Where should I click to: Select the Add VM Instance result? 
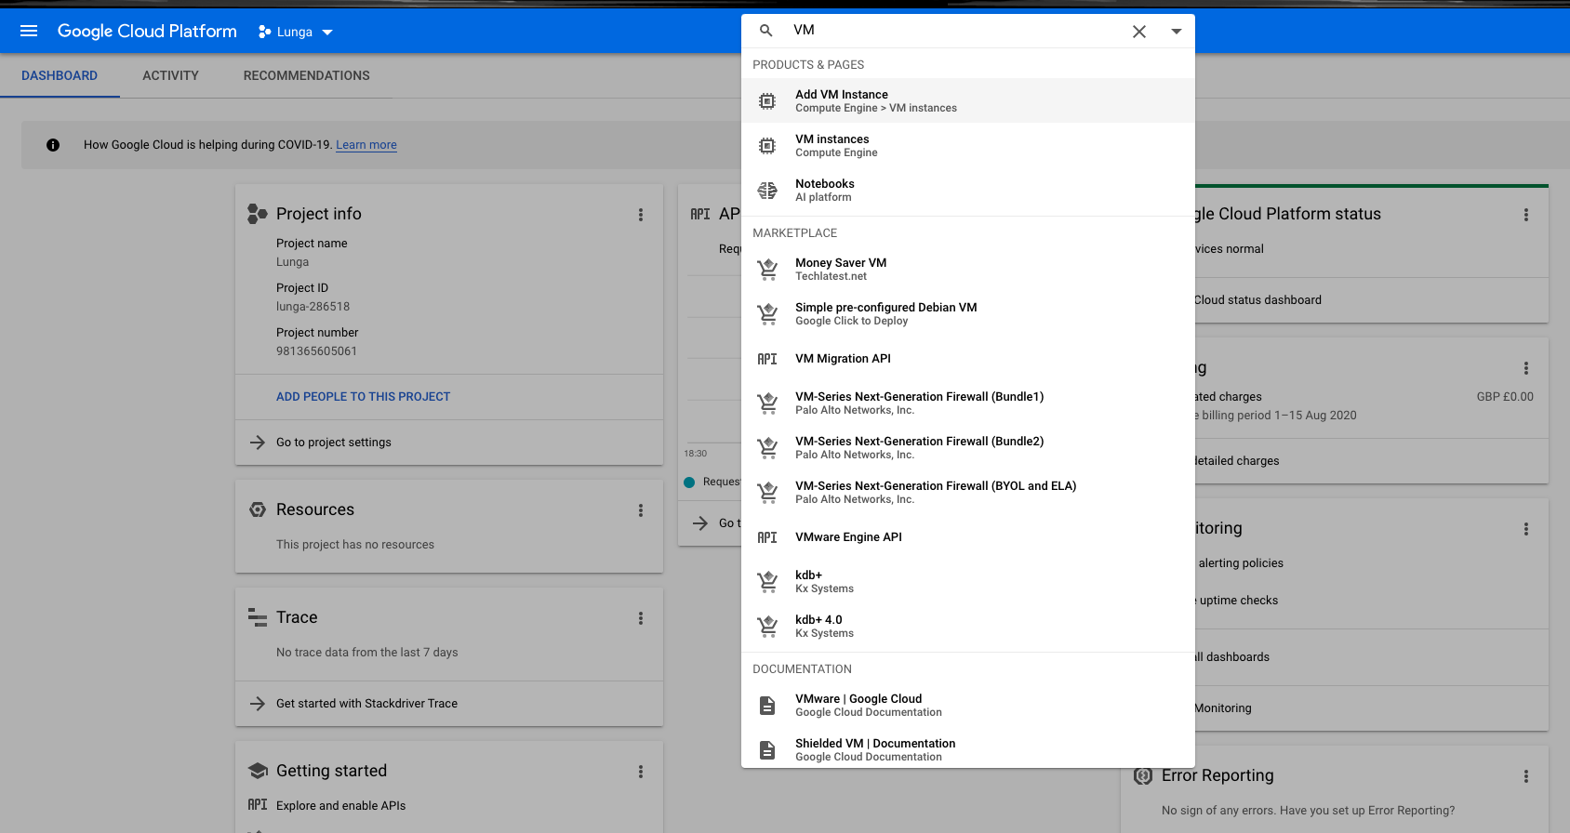pos(967,100)
